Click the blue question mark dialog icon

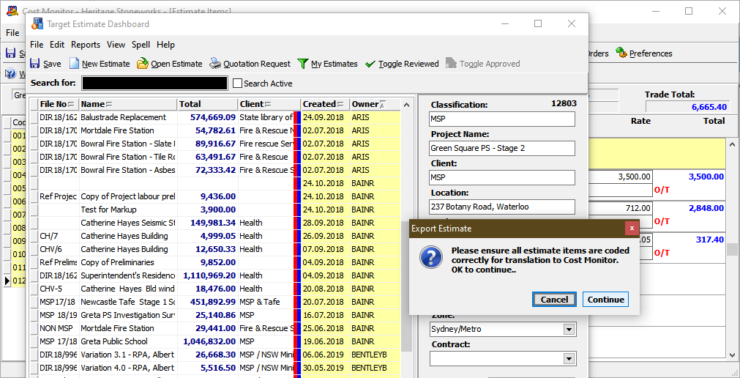(431, 258)
